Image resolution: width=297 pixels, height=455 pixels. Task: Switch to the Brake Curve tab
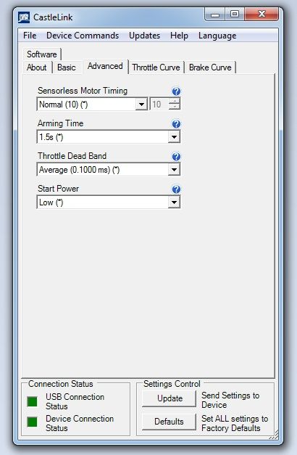[210, 67]
